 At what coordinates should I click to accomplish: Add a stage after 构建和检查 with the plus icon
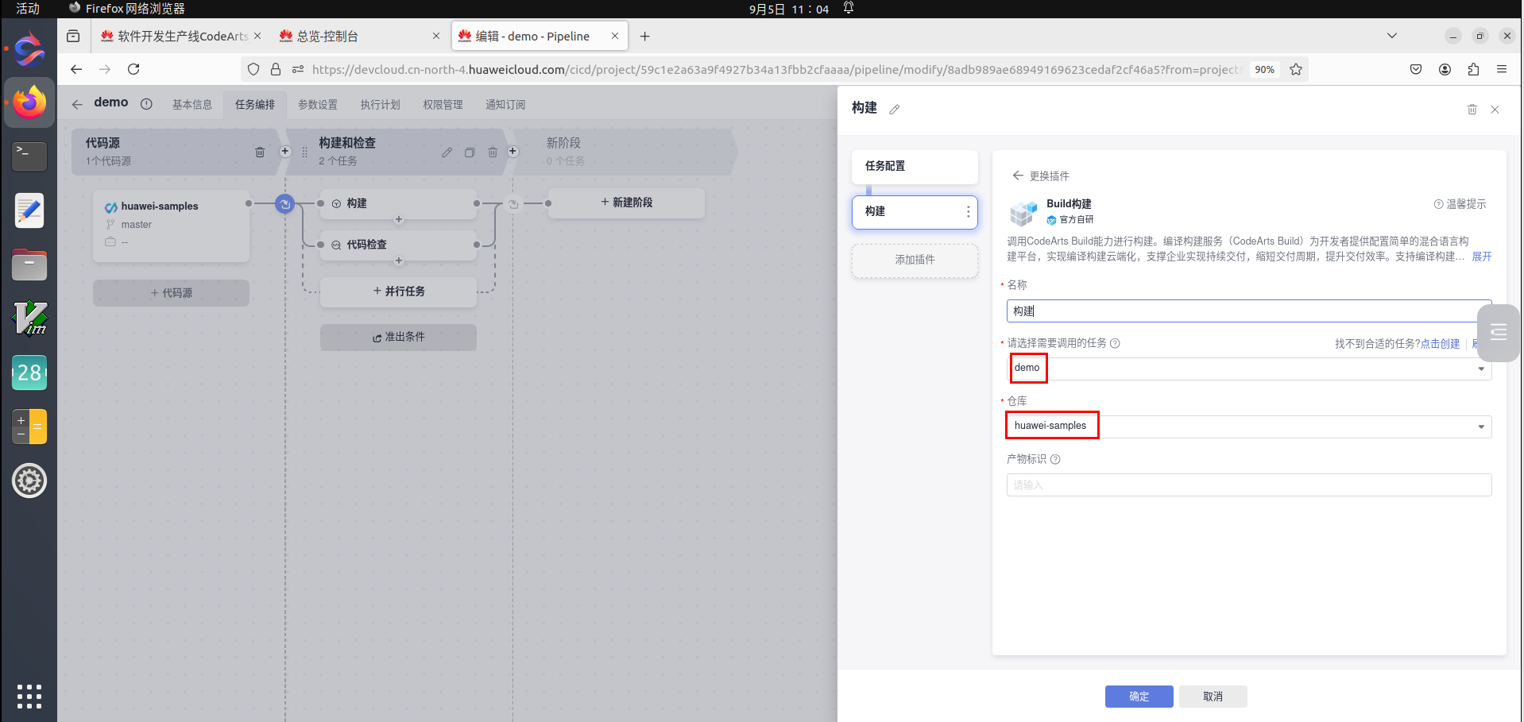coord(513,151)
